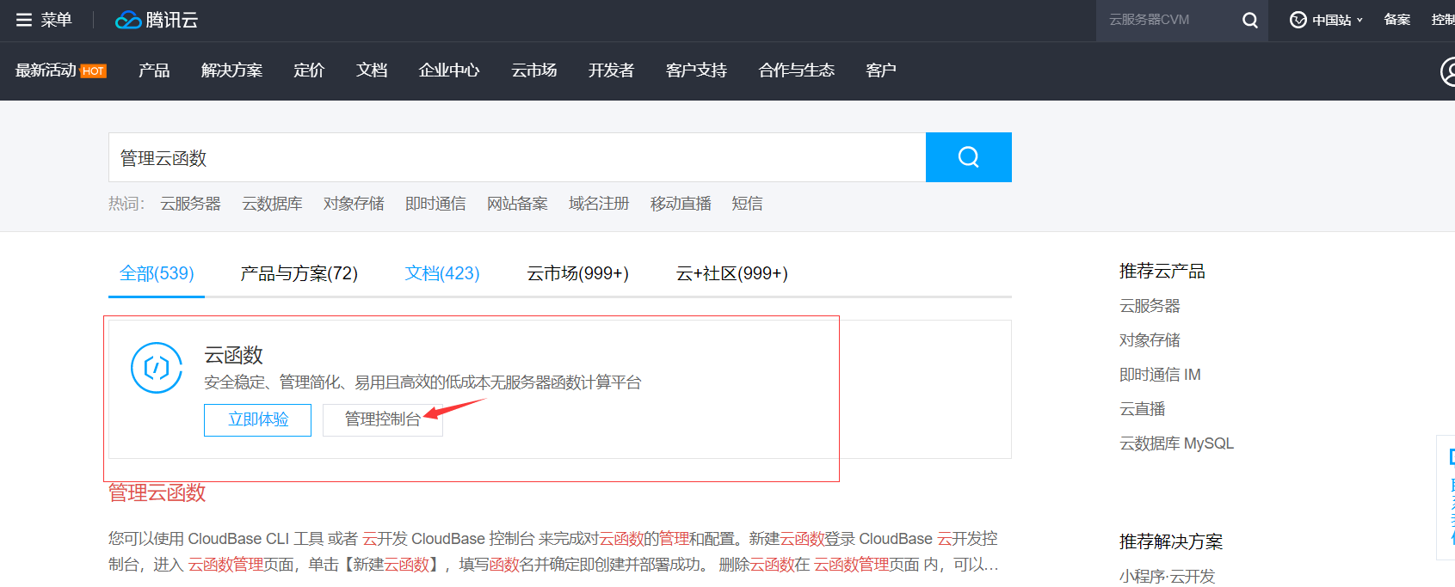Viewport: 1455px width, 587px height.
Task: Click recommended product 云服务器 in sidebar
Action: point(1150,306)
